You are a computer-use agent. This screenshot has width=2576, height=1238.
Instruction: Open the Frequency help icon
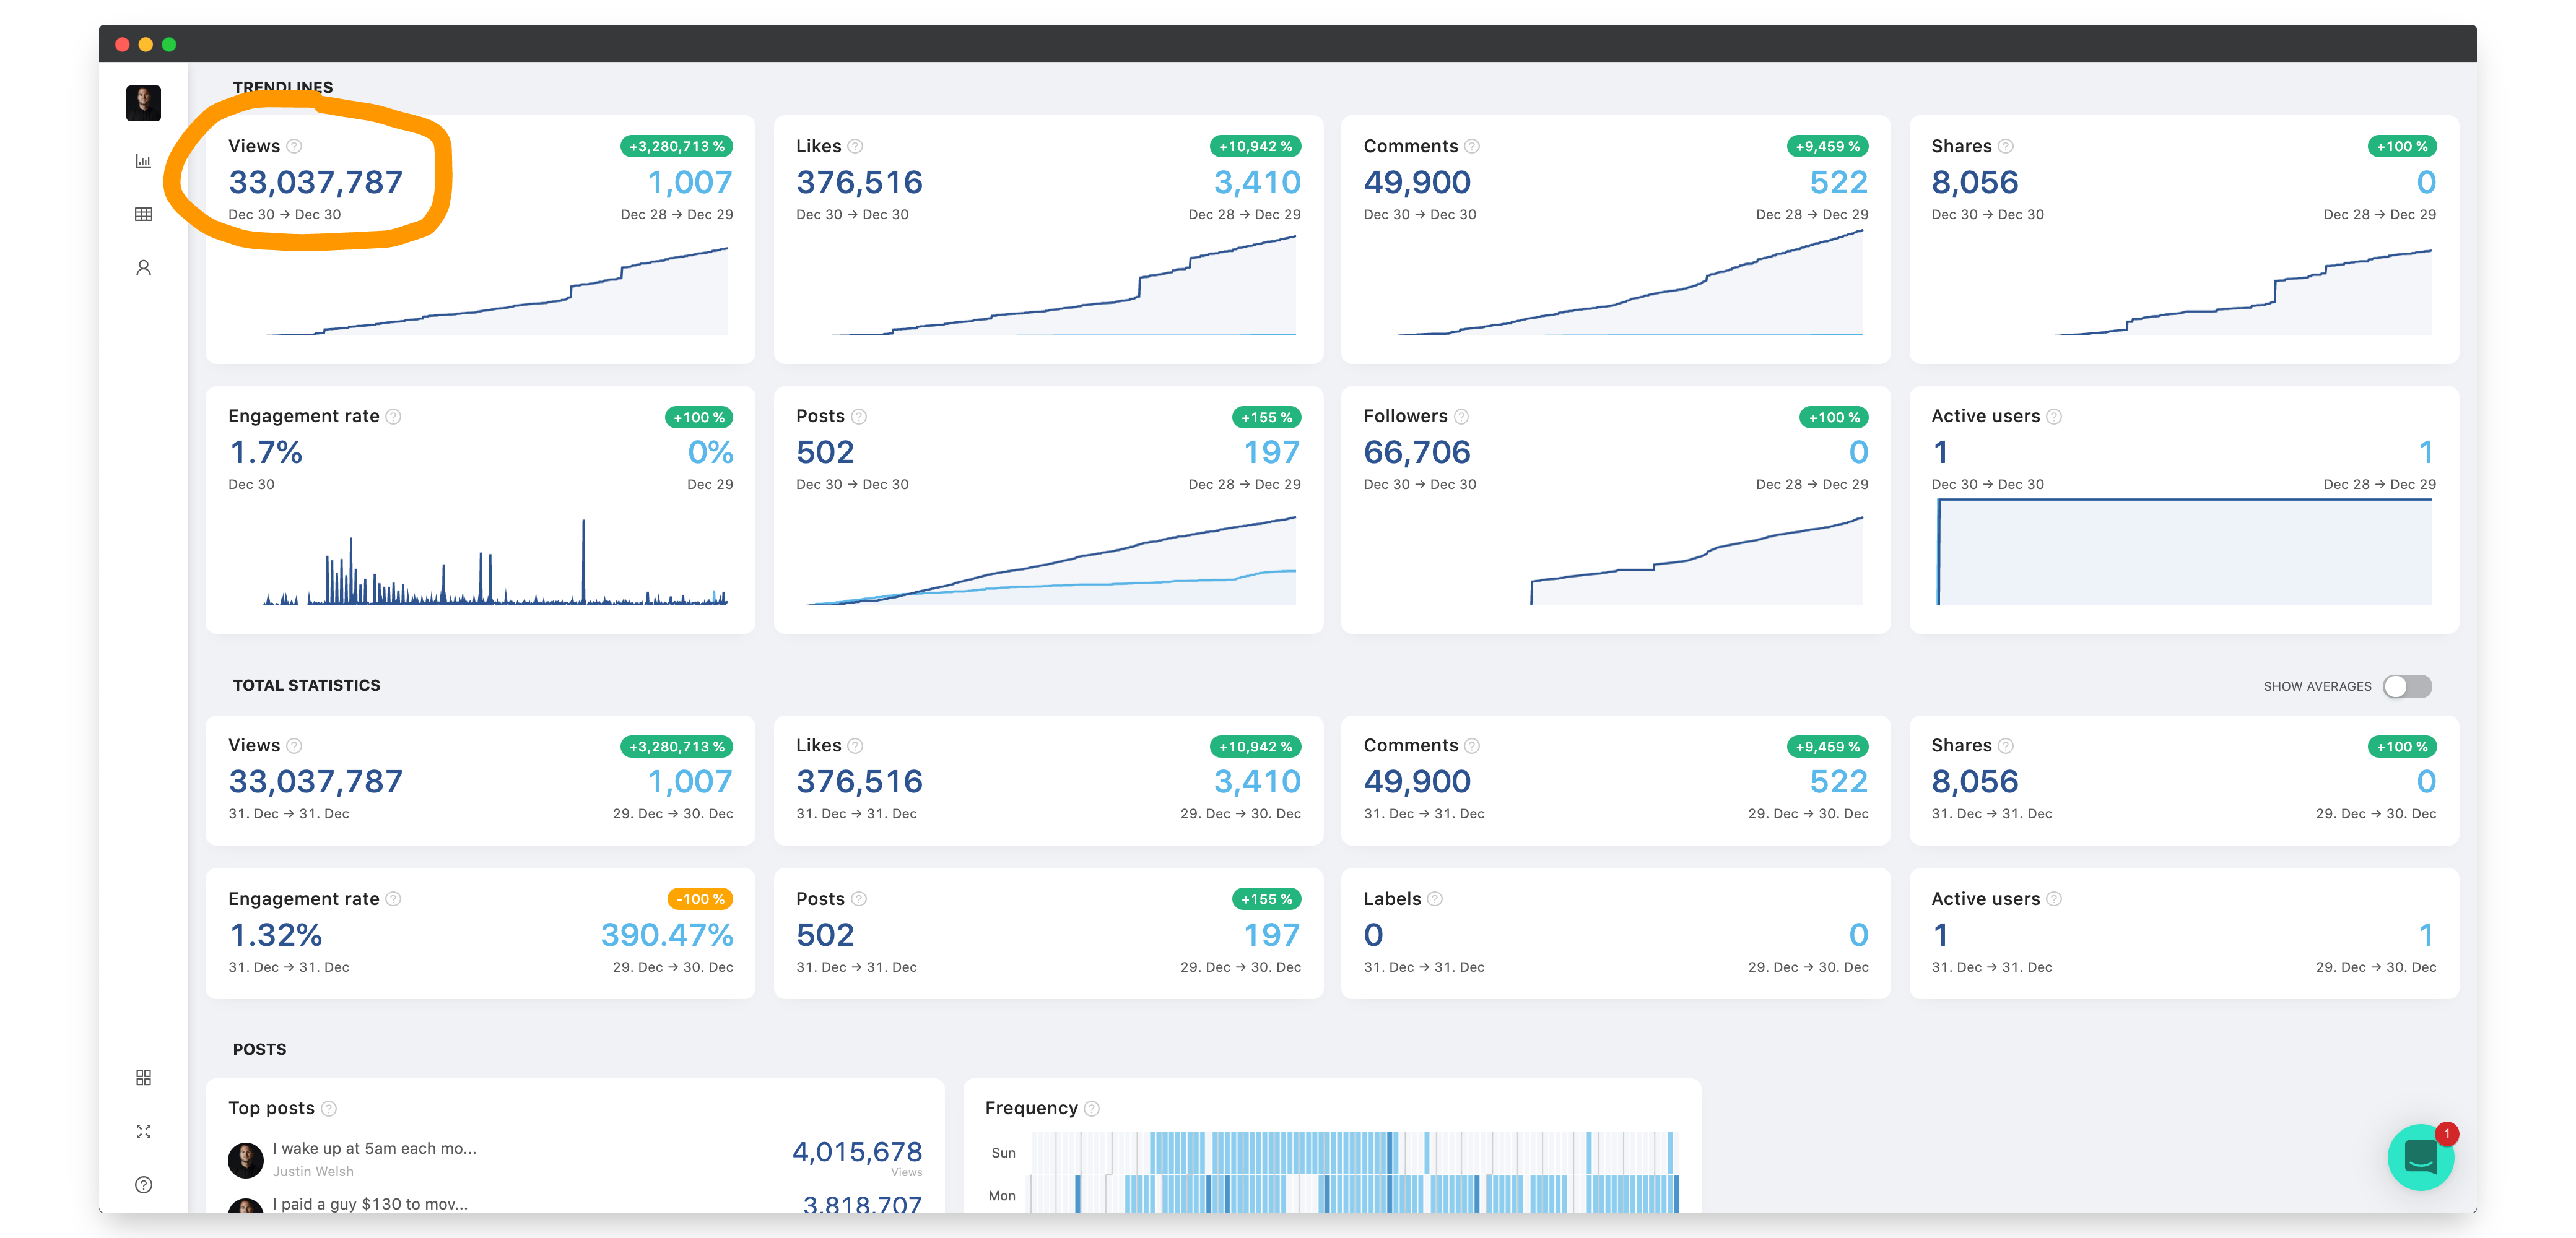pyautogui.click(x=1091, y=1108)
